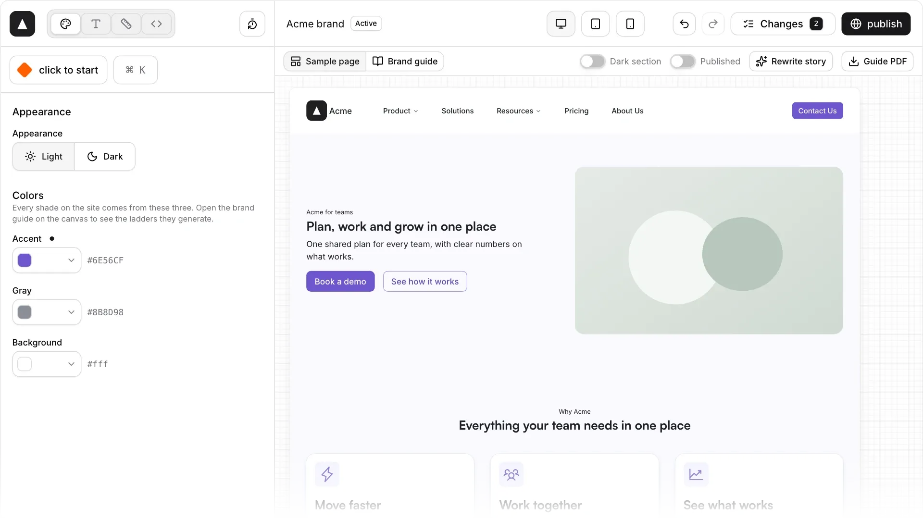
Task: Click the Contact Us button
Action: click(817, 111)
